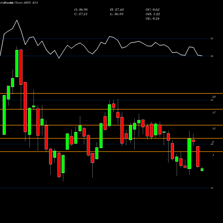223x223 pixels.
Task: Click the price axis label '45'
Action: 212,100
